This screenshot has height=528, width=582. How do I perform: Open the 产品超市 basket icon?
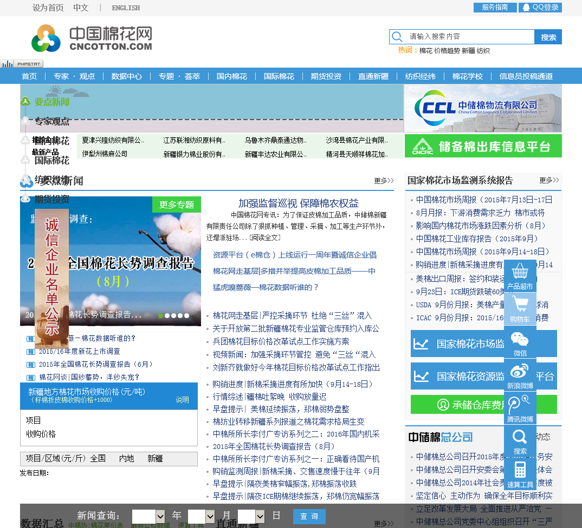520,276
